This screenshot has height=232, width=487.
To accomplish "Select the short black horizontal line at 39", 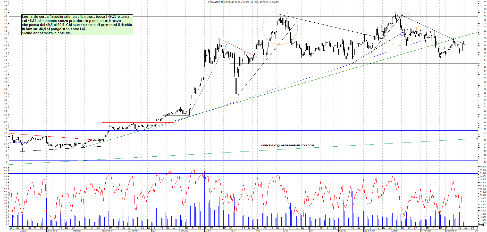I will [x=219, y=77].
